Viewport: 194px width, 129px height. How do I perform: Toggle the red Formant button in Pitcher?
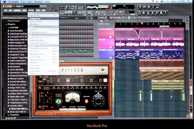pos(87,101)
